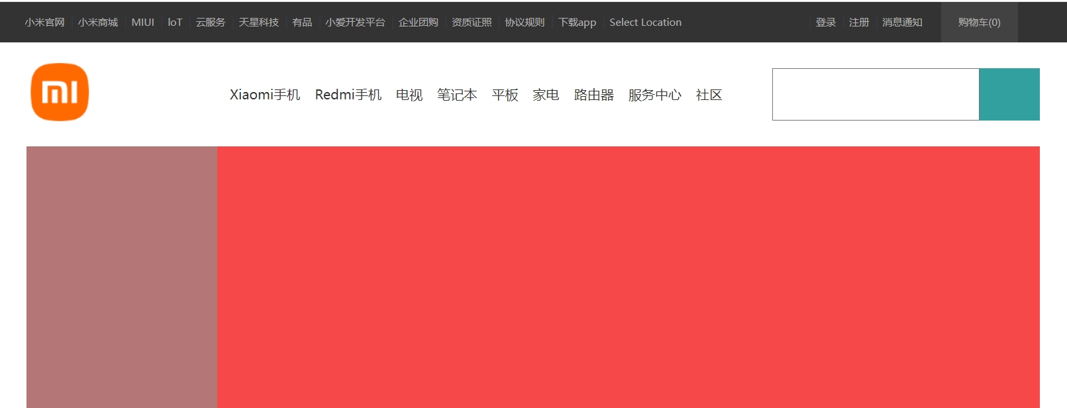Open 家电 category in main navigation
Viewport: 1067px width, 408px height.
click(546, 95)
